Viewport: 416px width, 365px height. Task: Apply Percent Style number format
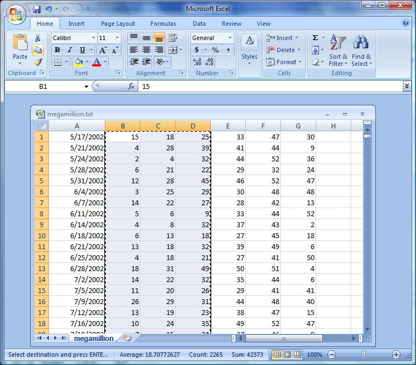215,50
